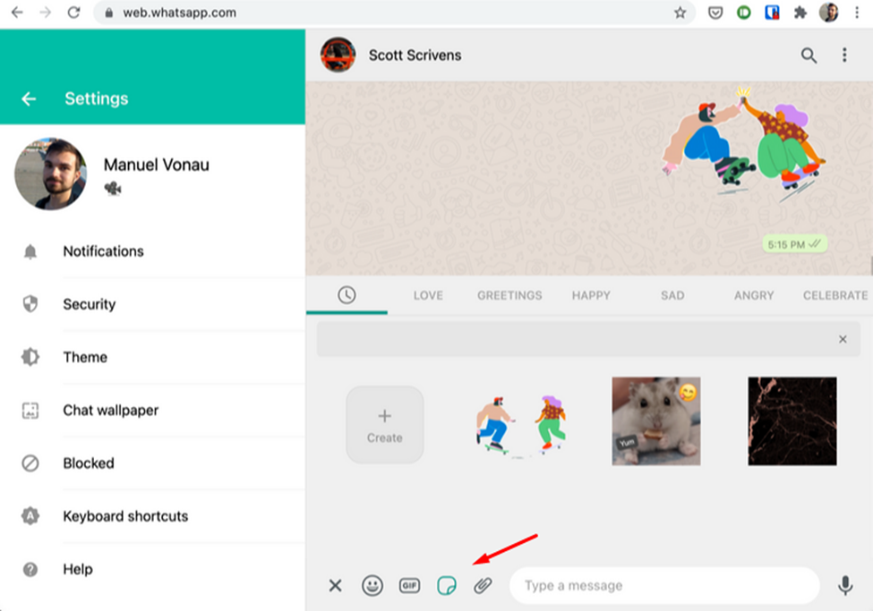Send the hamster Yum sticker
This screenshot has height=611, width=873.
click(656, 421)
